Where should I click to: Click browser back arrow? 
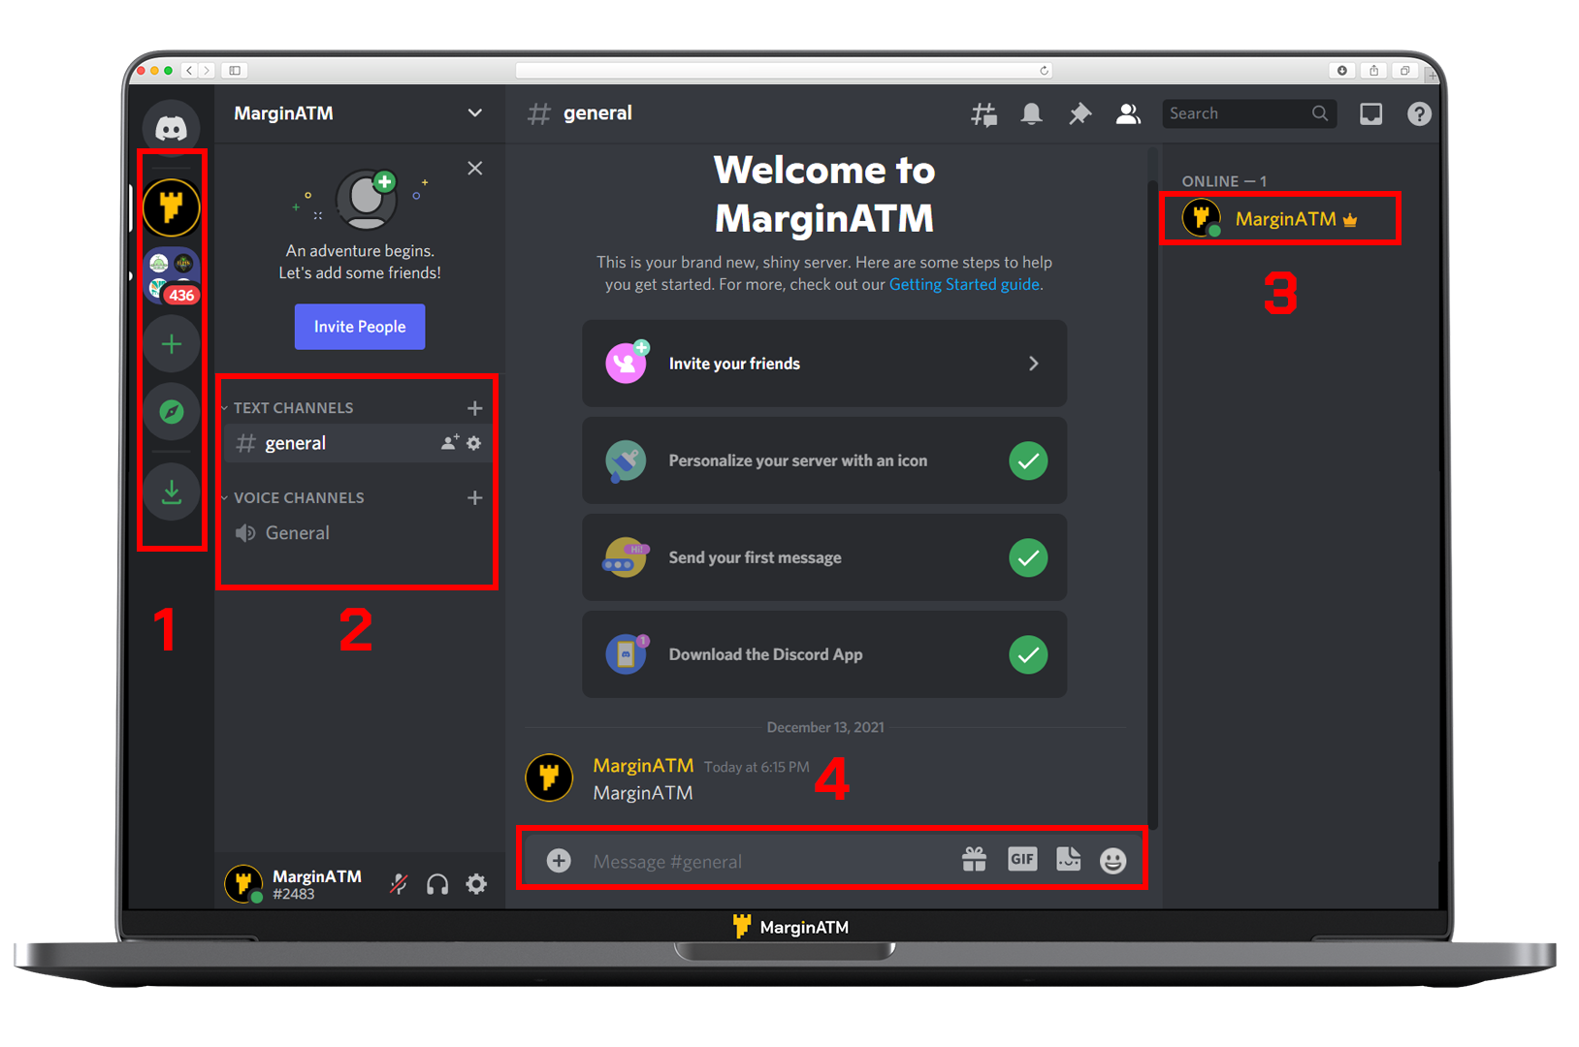coord(190,70)
